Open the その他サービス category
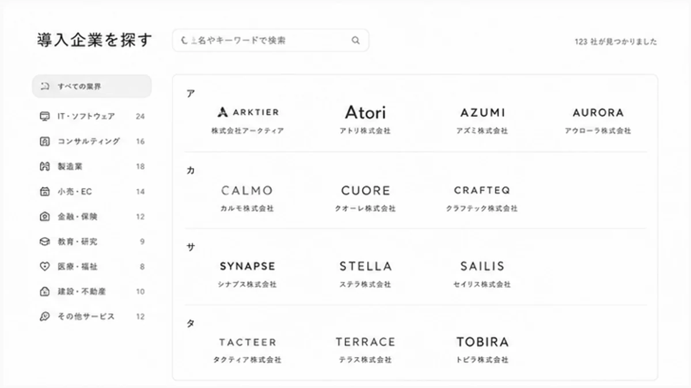 [x=92, y=317]
